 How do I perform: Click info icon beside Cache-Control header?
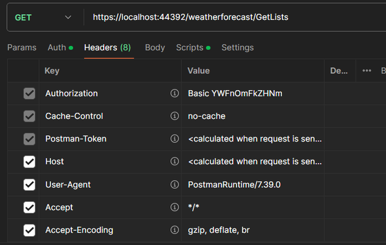[x=174, y=116]
